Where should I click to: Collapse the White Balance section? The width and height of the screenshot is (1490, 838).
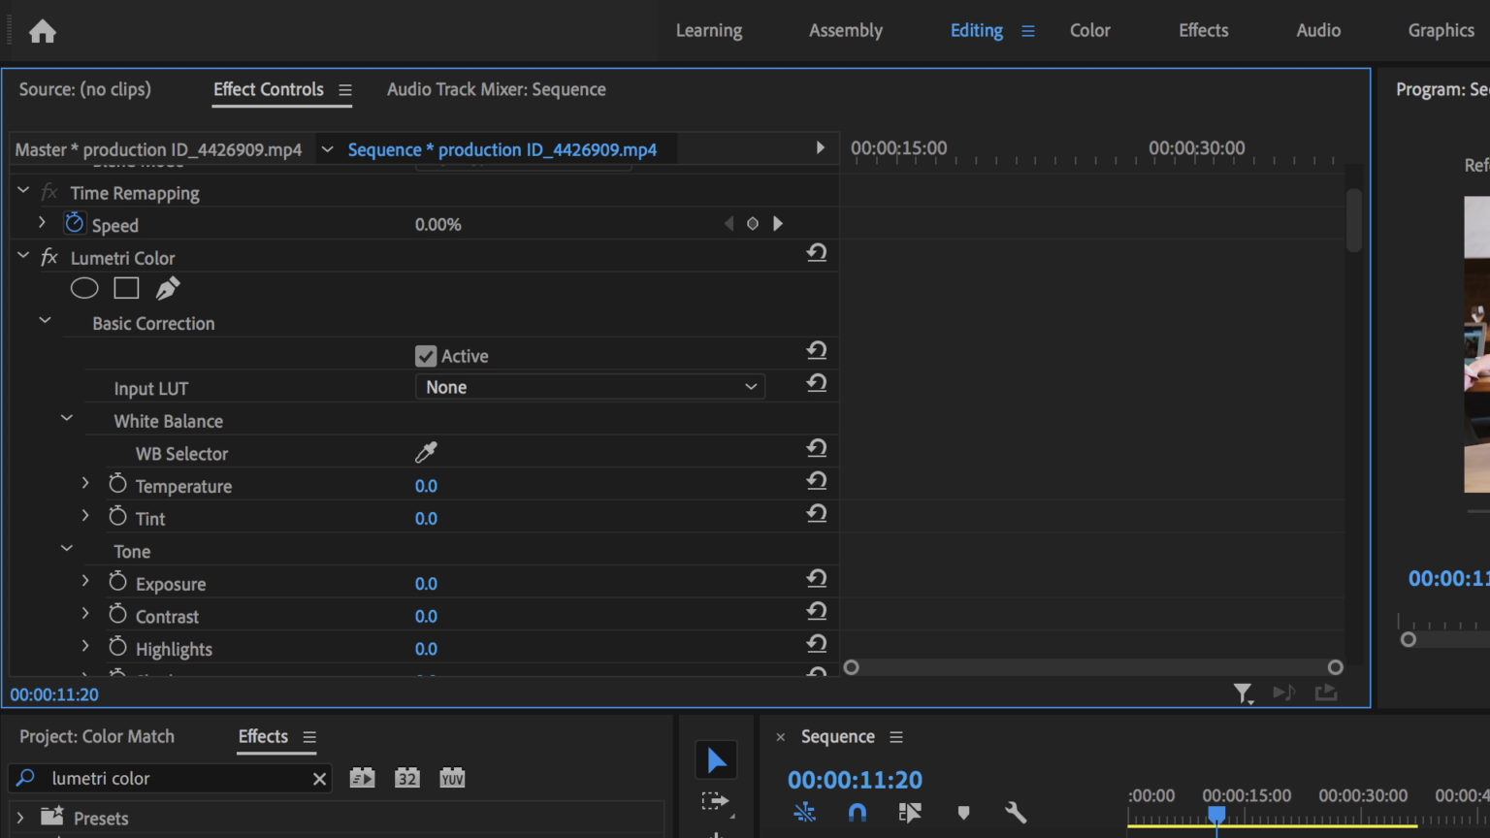point(66,417)
